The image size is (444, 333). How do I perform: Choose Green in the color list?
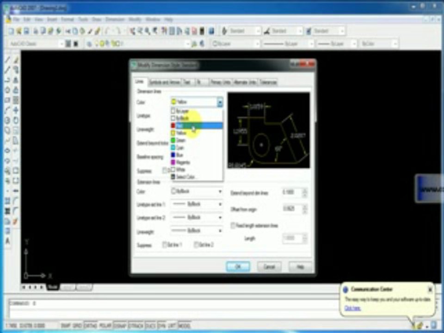197,141
